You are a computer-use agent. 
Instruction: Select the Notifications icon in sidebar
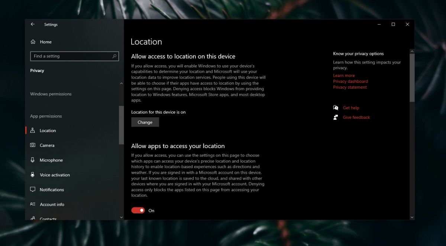[33, 190]
